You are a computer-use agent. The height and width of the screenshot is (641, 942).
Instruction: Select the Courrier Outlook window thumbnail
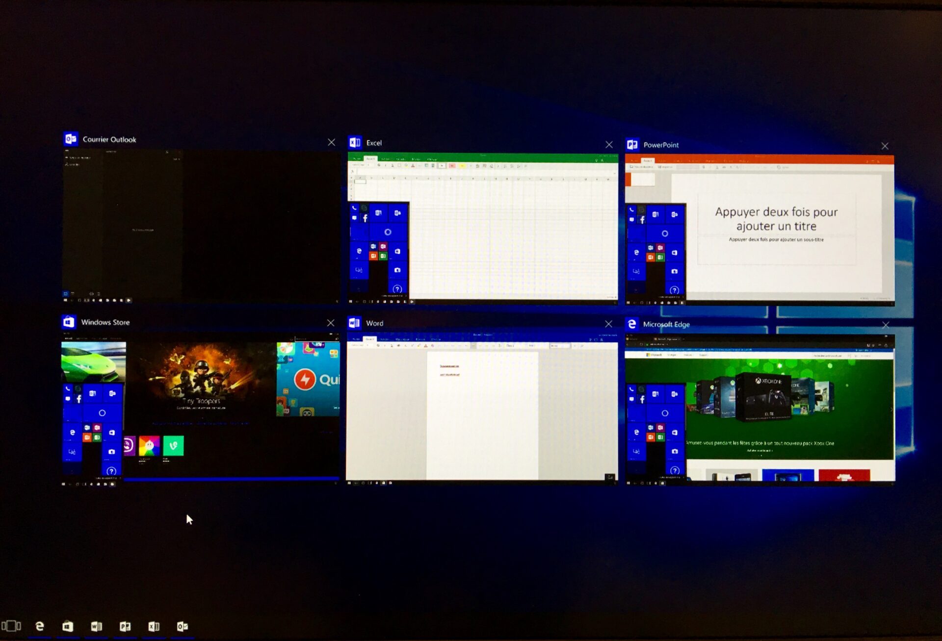click(x=201, y=227)
